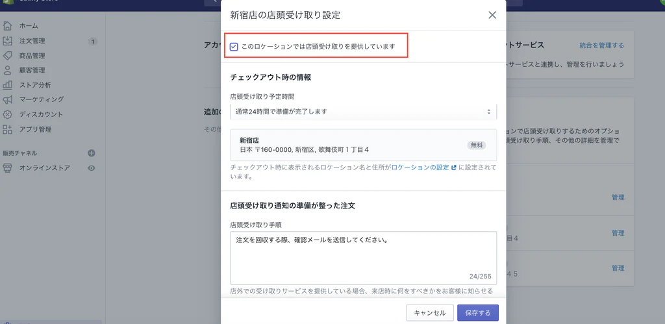
Task: Click the analytics bar chart icon
Action: click(7, 85)
